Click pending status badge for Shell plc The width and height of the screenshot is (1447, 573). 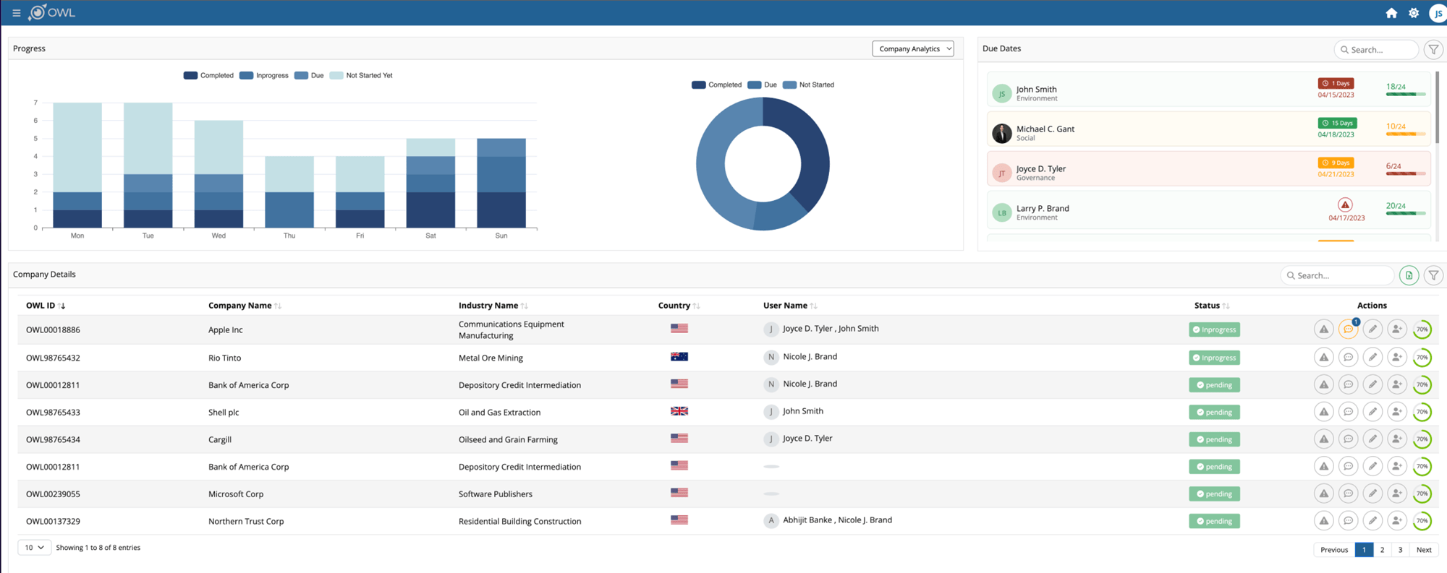point(1214,412)
